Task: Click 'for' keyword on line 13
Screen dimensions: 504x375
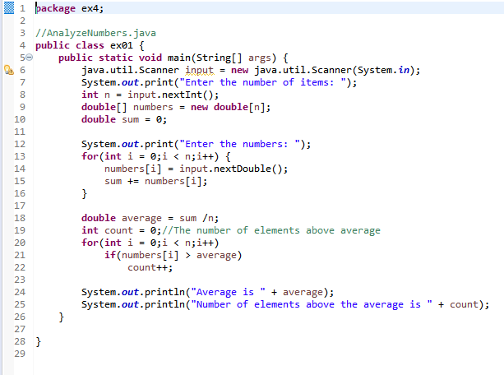Action: pyautogui.click(x=90, y=156)
